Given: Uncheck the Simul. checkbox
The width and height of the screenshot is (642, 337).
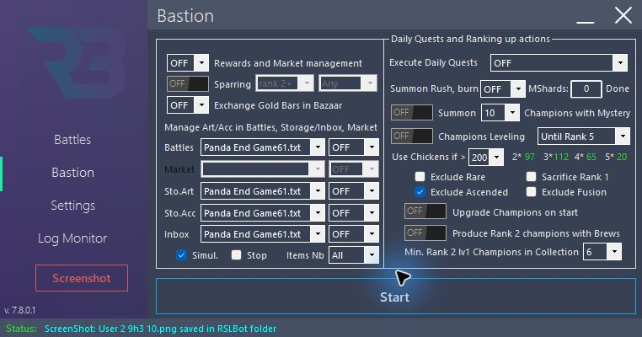Looking at the screenshot, I should tap(181, 255).
